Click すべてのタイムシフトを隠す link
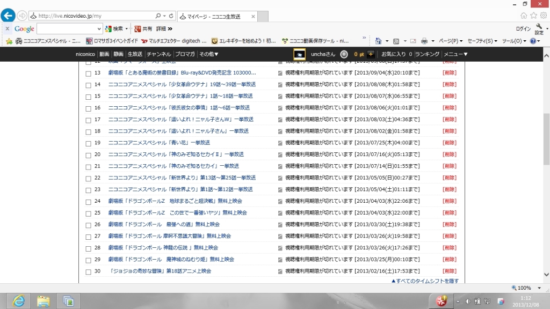This screenshot has width=550, height=309. pyautogui.click(x=425, y=281)
